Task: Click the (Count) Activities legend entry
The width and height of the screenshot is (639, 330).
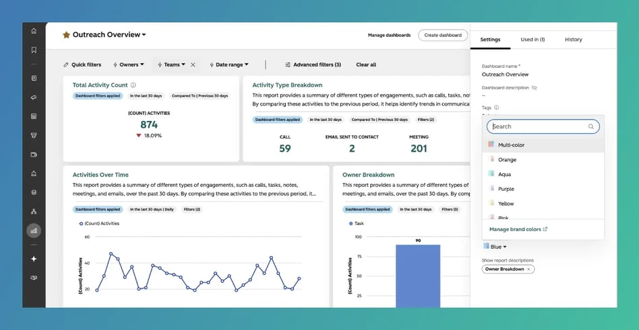Action: 99,224
